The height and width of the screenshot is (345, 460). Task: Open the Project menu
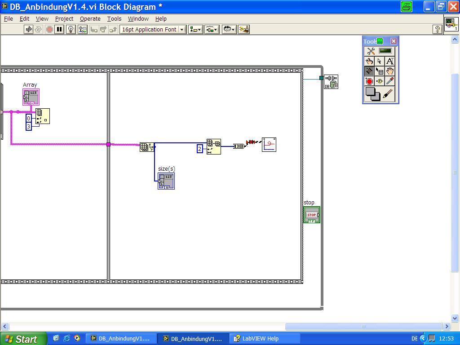tap(64, 18)
